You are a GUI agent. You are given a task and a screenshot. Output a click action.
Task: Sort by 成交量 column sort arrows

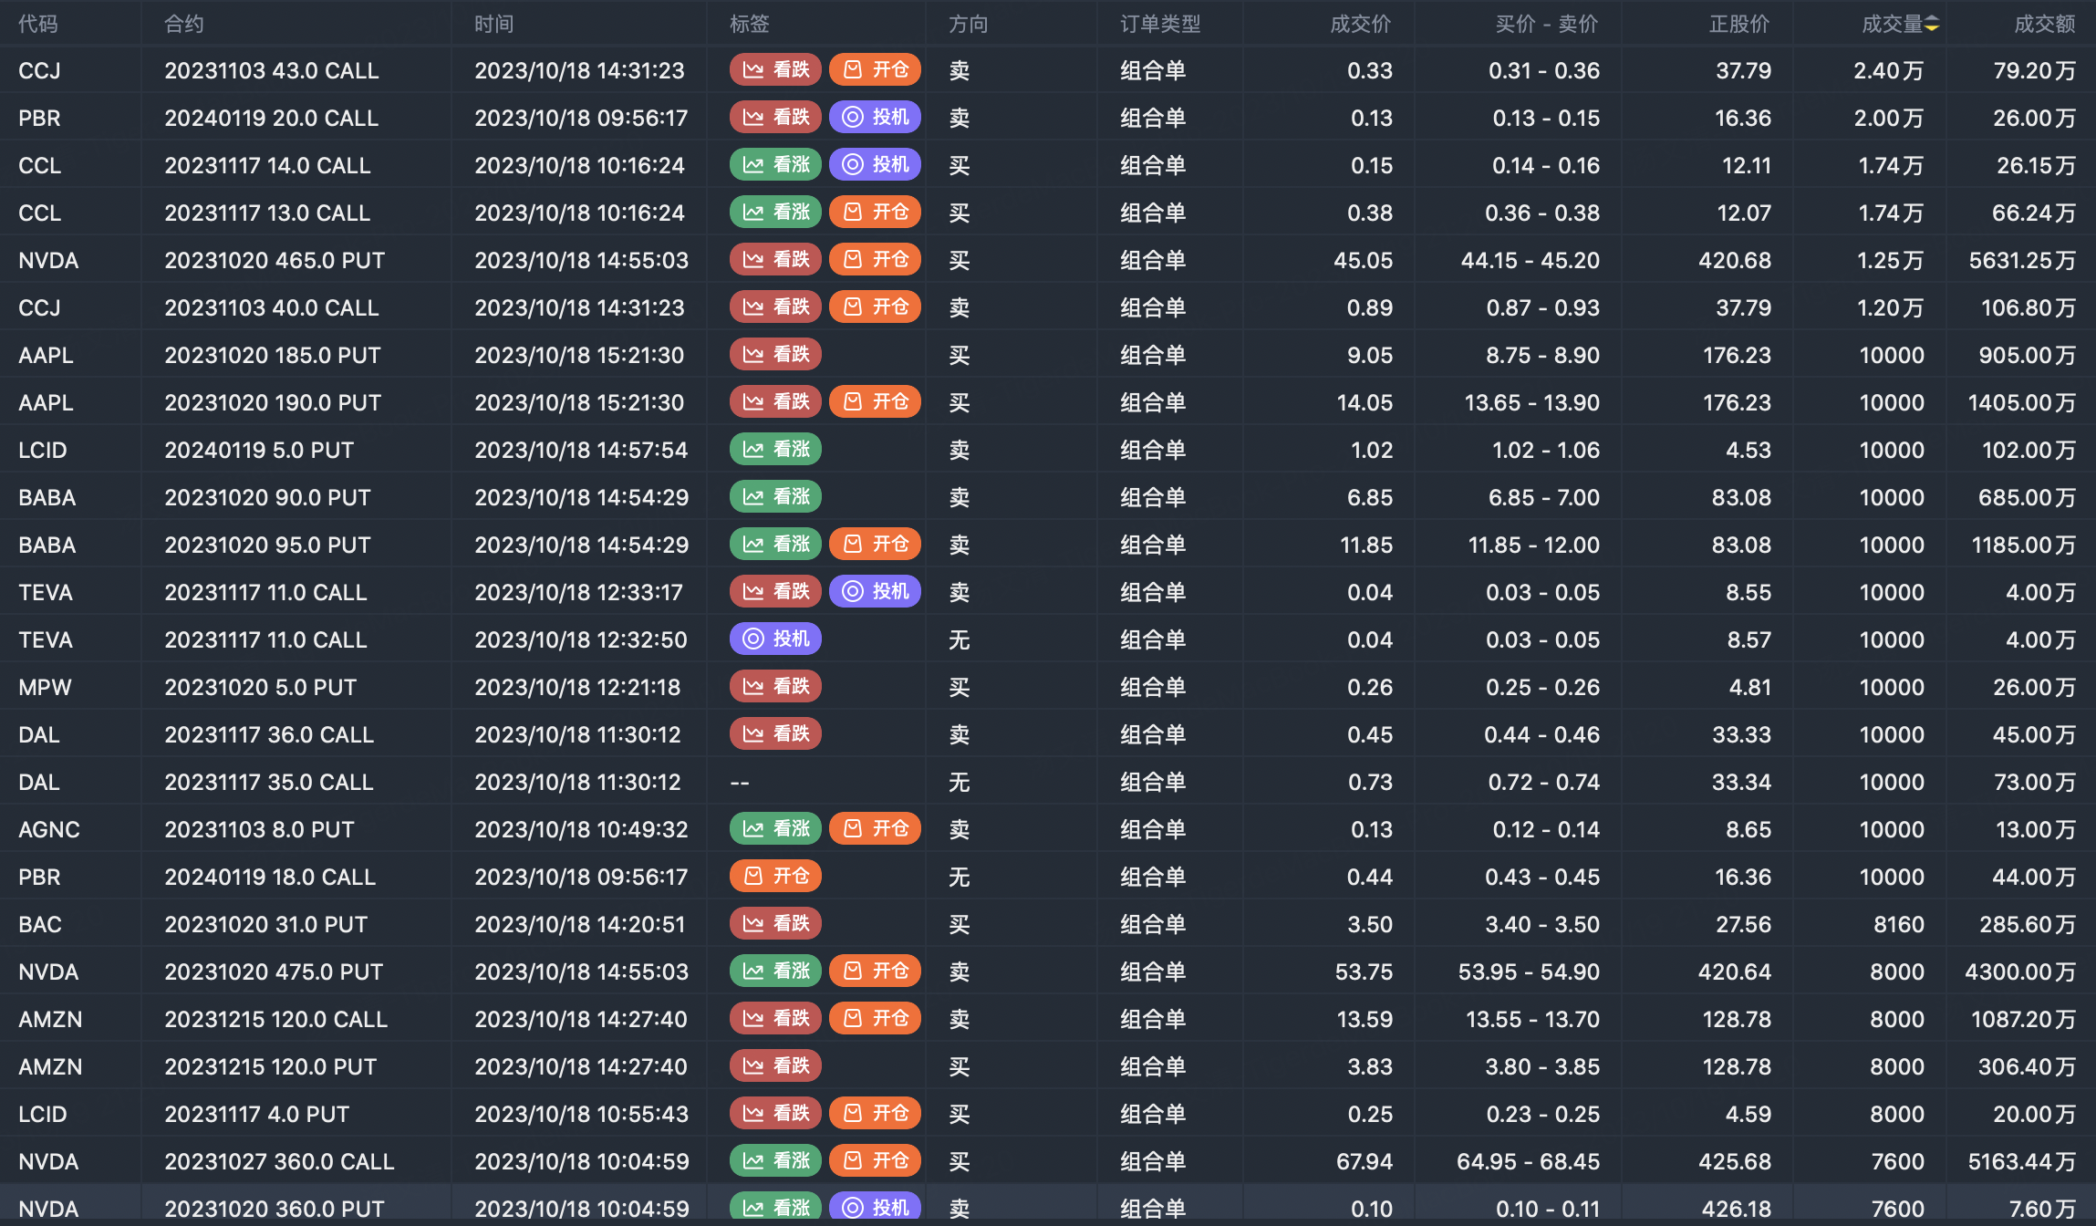(1932, 25)
